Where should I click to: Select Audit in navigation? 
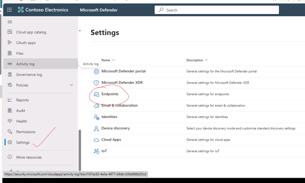point(20,111)
